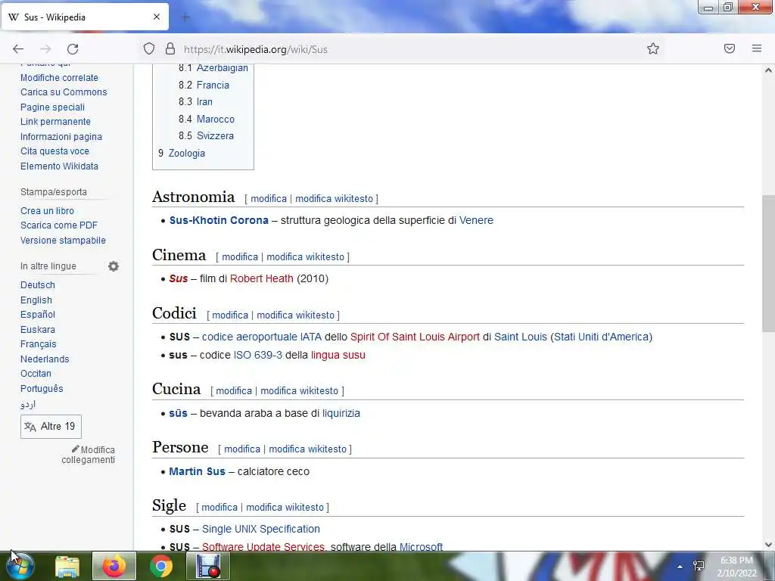This screenshot has width=775, height=581.
Task: Open Single UNIX Specification link
Action: click(261, 529)
